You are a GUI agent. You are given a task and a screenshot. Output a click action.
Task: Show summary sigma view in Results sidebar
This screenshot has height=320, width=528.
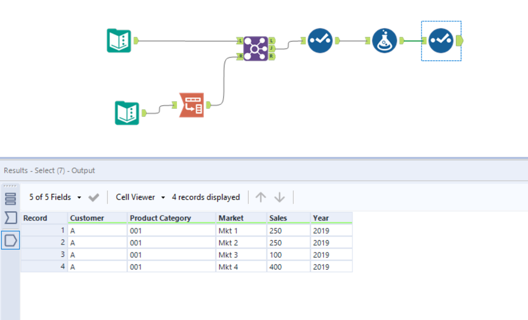pyautogui.click(x=11, y=218)
